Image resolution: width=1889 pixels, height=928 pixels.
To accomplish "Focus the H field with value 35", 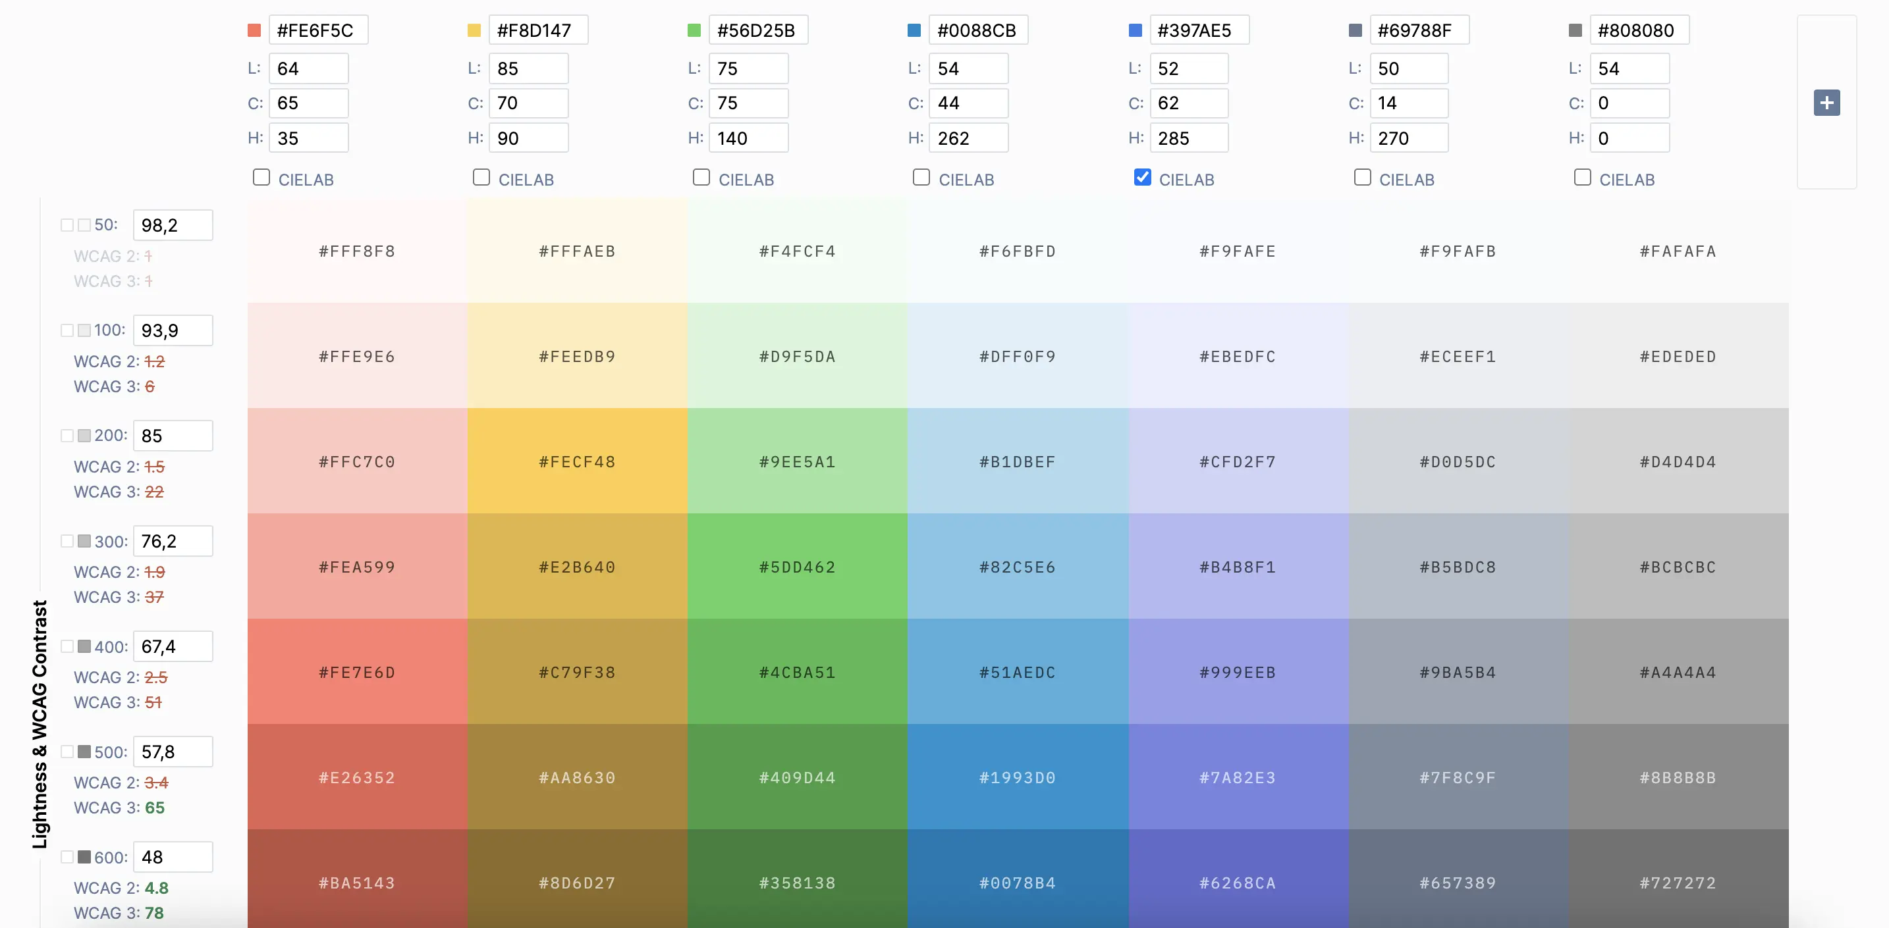I will click(x=308, y=138).
